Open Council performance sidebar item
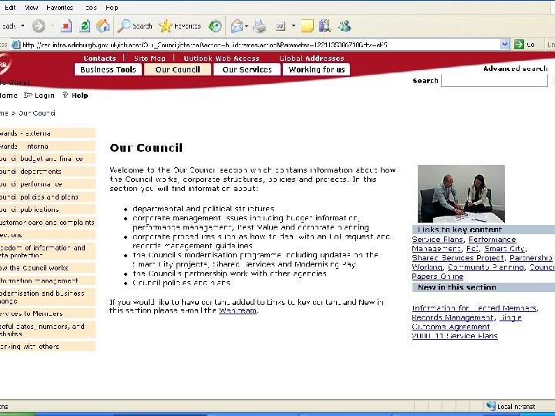Viewport: 555px width, 416px height. pyautogui.click(x=48, y=184)
